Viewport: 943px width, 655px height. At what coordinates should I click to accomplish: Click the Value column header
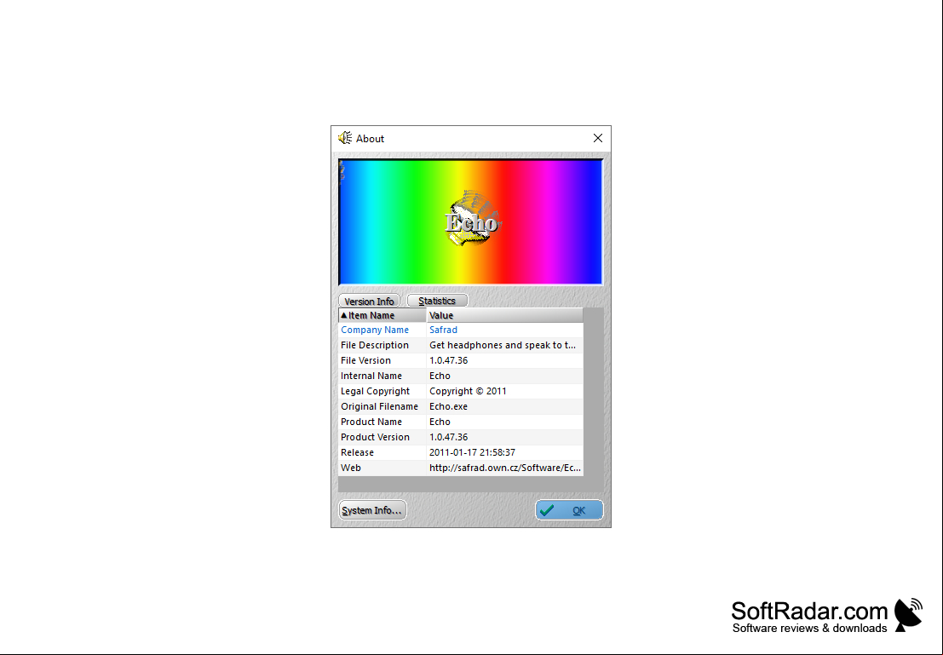click(x=504, y=315)
